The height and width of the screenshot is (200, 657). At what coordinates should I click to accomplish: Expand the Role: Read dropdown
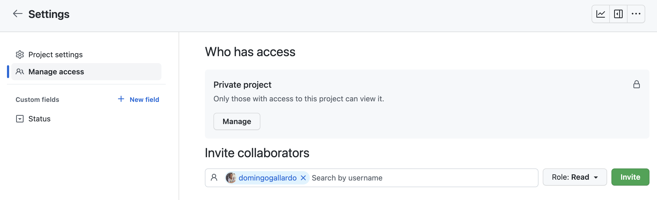click(x=575, y=177)
